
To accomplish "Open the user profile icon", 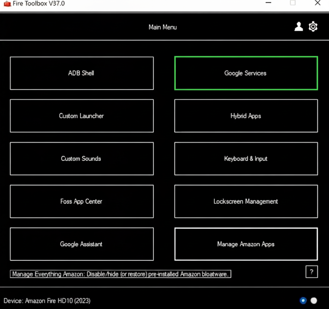I will pyautogui.click(x=298, y=27).
